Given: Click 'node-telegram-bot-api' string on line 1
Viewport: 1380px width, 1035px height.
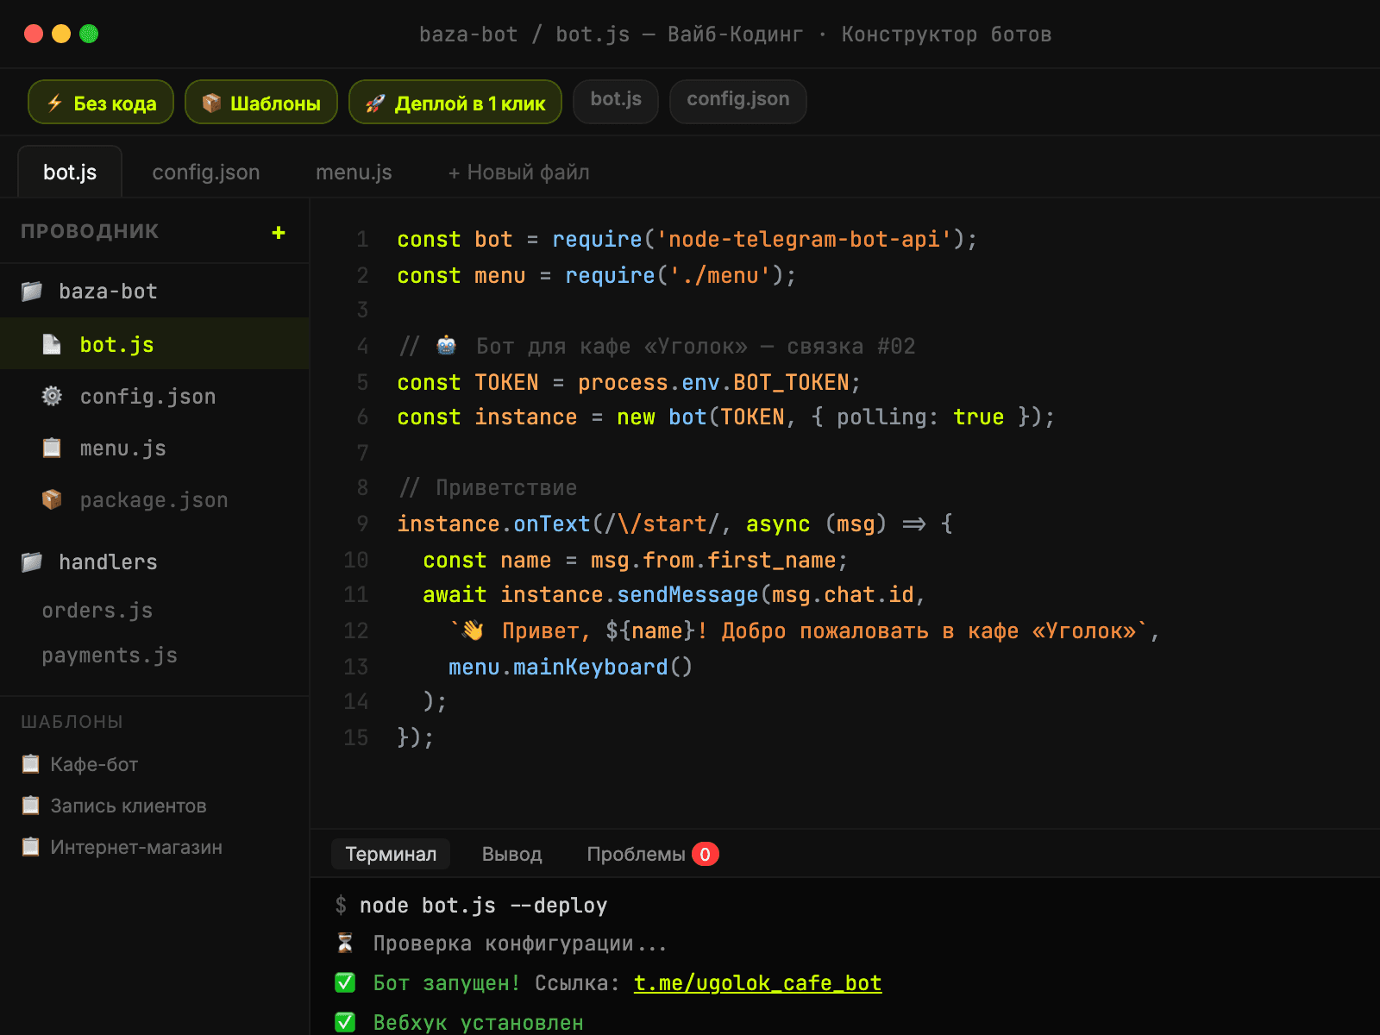Looking at the screenshot, I should (x=804, y=239).
